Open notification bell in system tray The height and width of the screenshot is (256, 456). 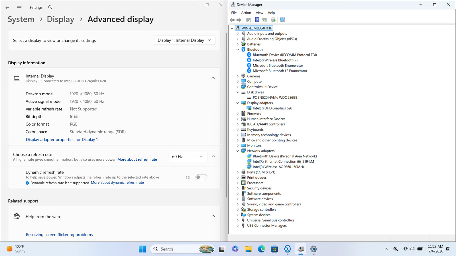pos(448,249)
